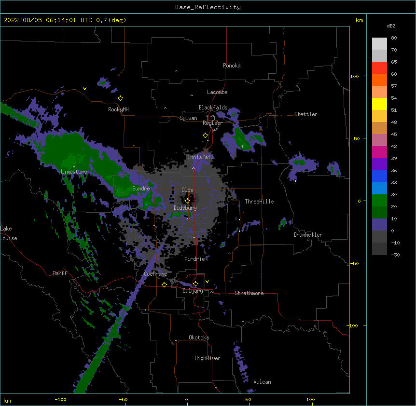Click the Innisfail city label

(x=200, y=157)
